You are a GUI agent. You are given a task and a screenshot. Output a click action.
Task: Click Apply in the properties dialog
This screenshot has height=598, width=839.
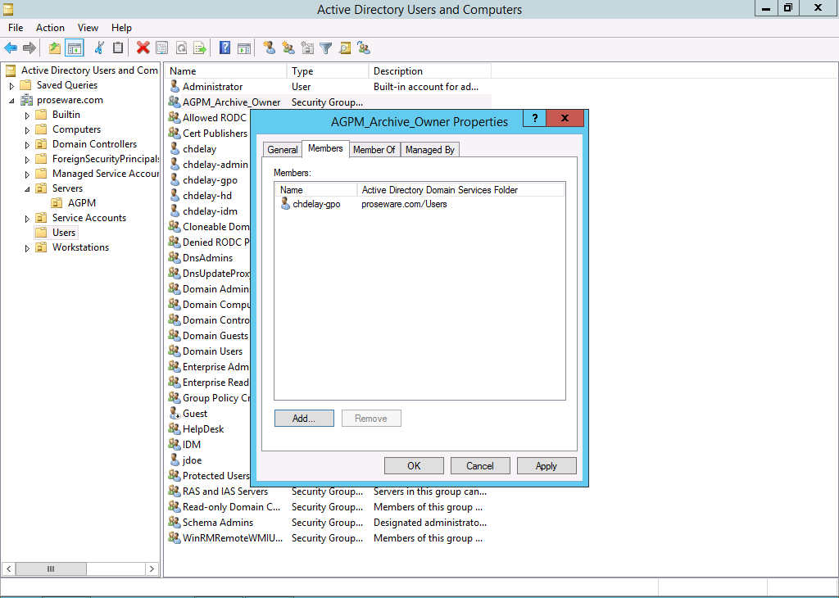pos(546,466)
